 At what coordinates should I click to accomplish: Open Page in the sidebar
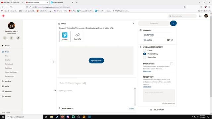7,86
